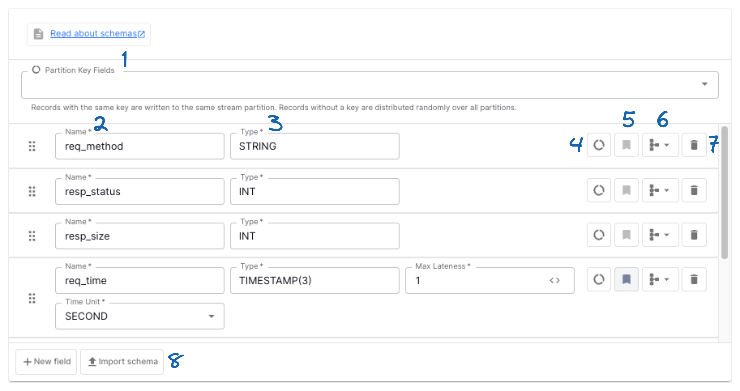Open tree structure dropdown on resp_size row
Viewport: 740px width, 391px height.
pos(660,235)
